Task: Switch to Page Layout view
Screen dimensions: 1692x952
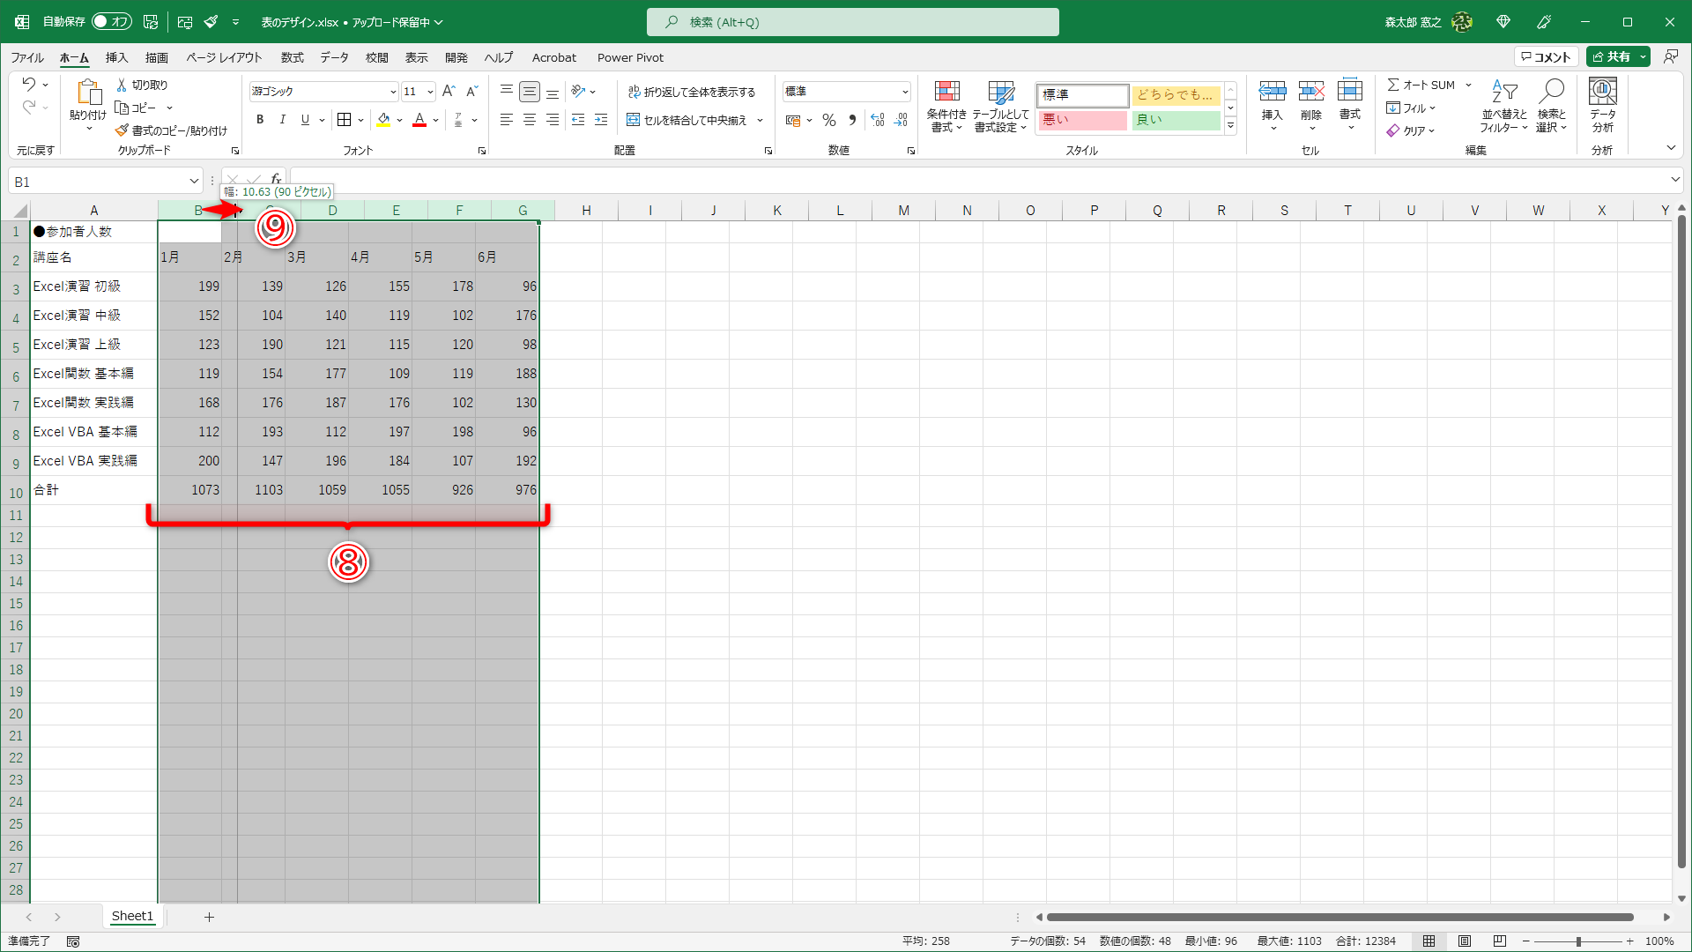Action: click(1465, 941)
